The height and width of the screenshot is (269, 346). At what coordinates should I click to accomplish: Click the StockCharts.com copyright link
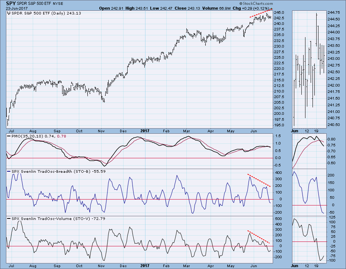tap(256, 3)
